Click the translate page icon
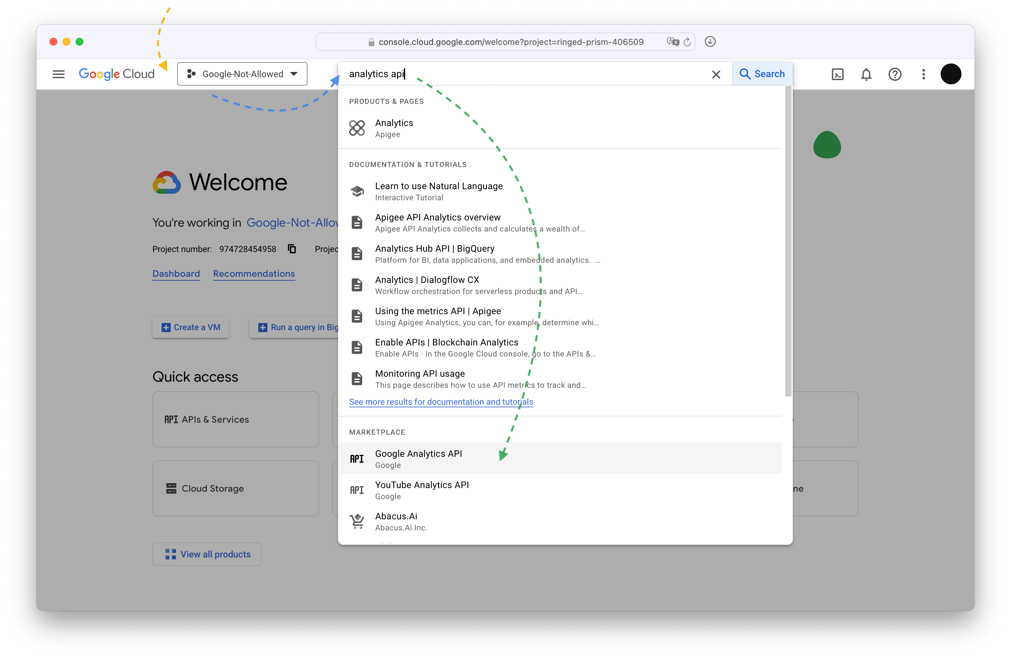The height and width of the screenshot is (659, 1011). (x=673, y=42)
